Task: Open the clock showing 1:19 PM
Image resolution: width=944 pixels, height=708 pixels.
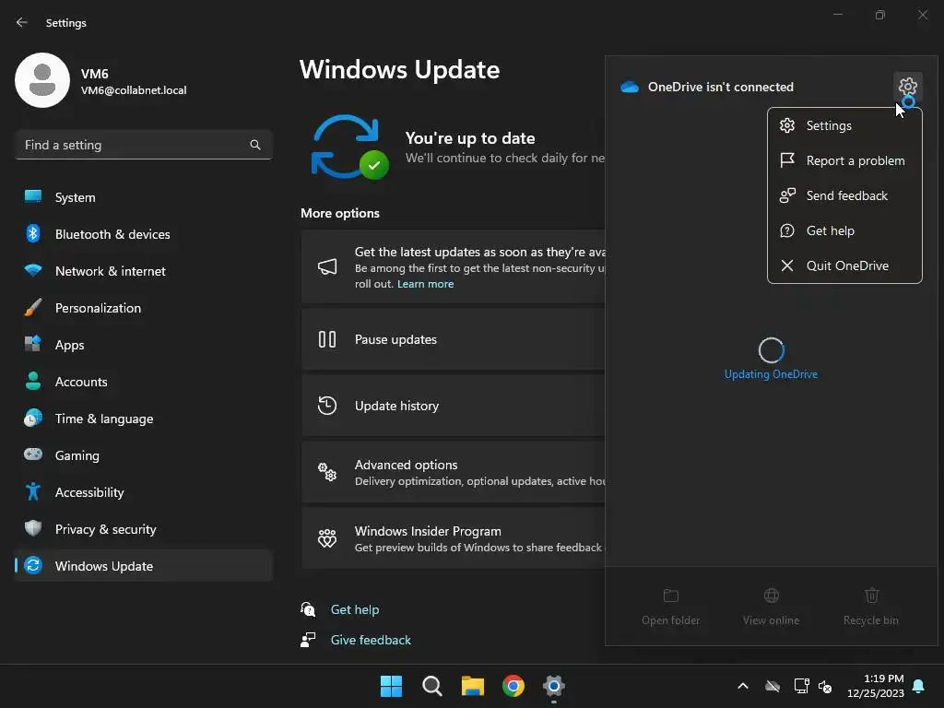Action: 876,686
